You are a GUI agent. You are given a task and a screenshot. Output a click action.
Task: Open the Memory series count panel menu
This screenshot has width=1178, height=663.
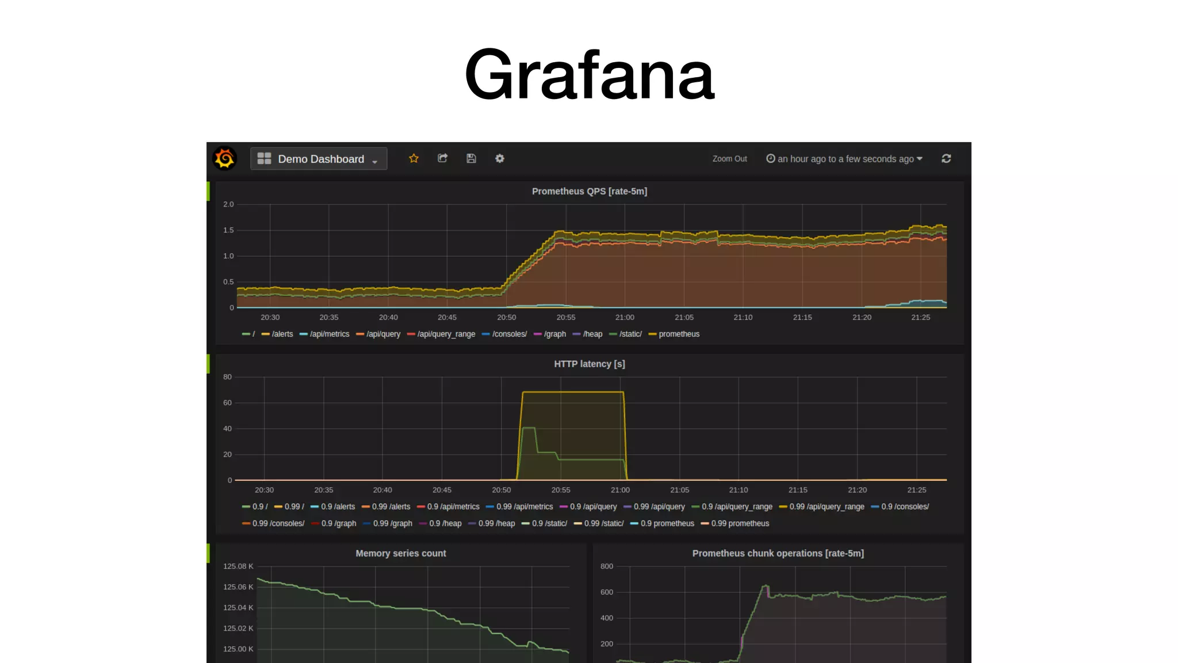click(x=400, y=553)
